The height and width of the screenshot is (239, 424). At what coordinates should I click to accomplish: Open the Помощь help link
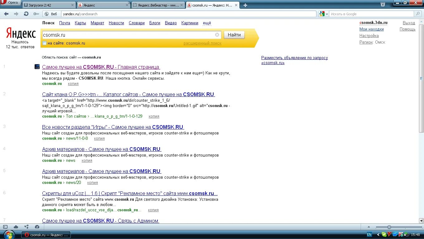pos(408,29)
